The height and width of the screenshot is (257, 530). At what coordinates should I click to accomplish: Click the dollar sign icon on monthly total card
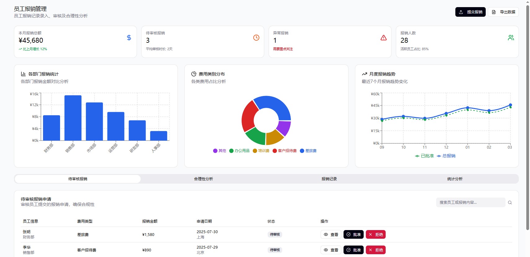(x=129, y=38)
